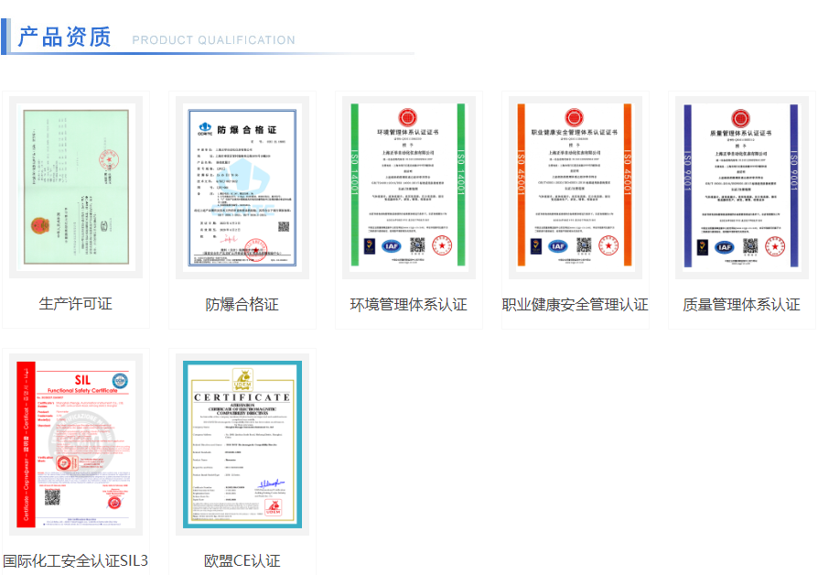Viewport: 818px width, 575px height.
Task: Click the QR code on the 防爆合格证 certificate
Action: click(284, 227)
